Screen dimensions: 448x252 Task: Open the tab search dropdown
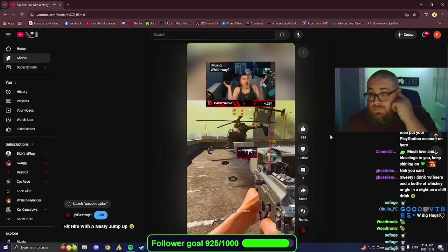pos(5,5)
